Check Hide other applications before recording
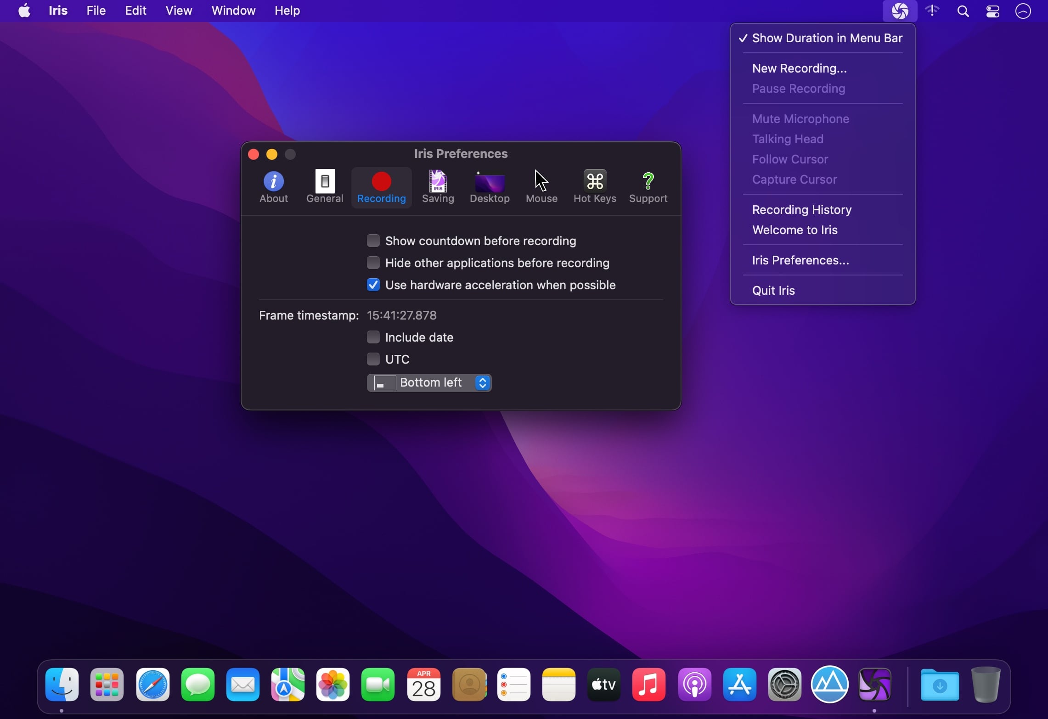Viewport: 1048px width, 719px height. (373, 263)
